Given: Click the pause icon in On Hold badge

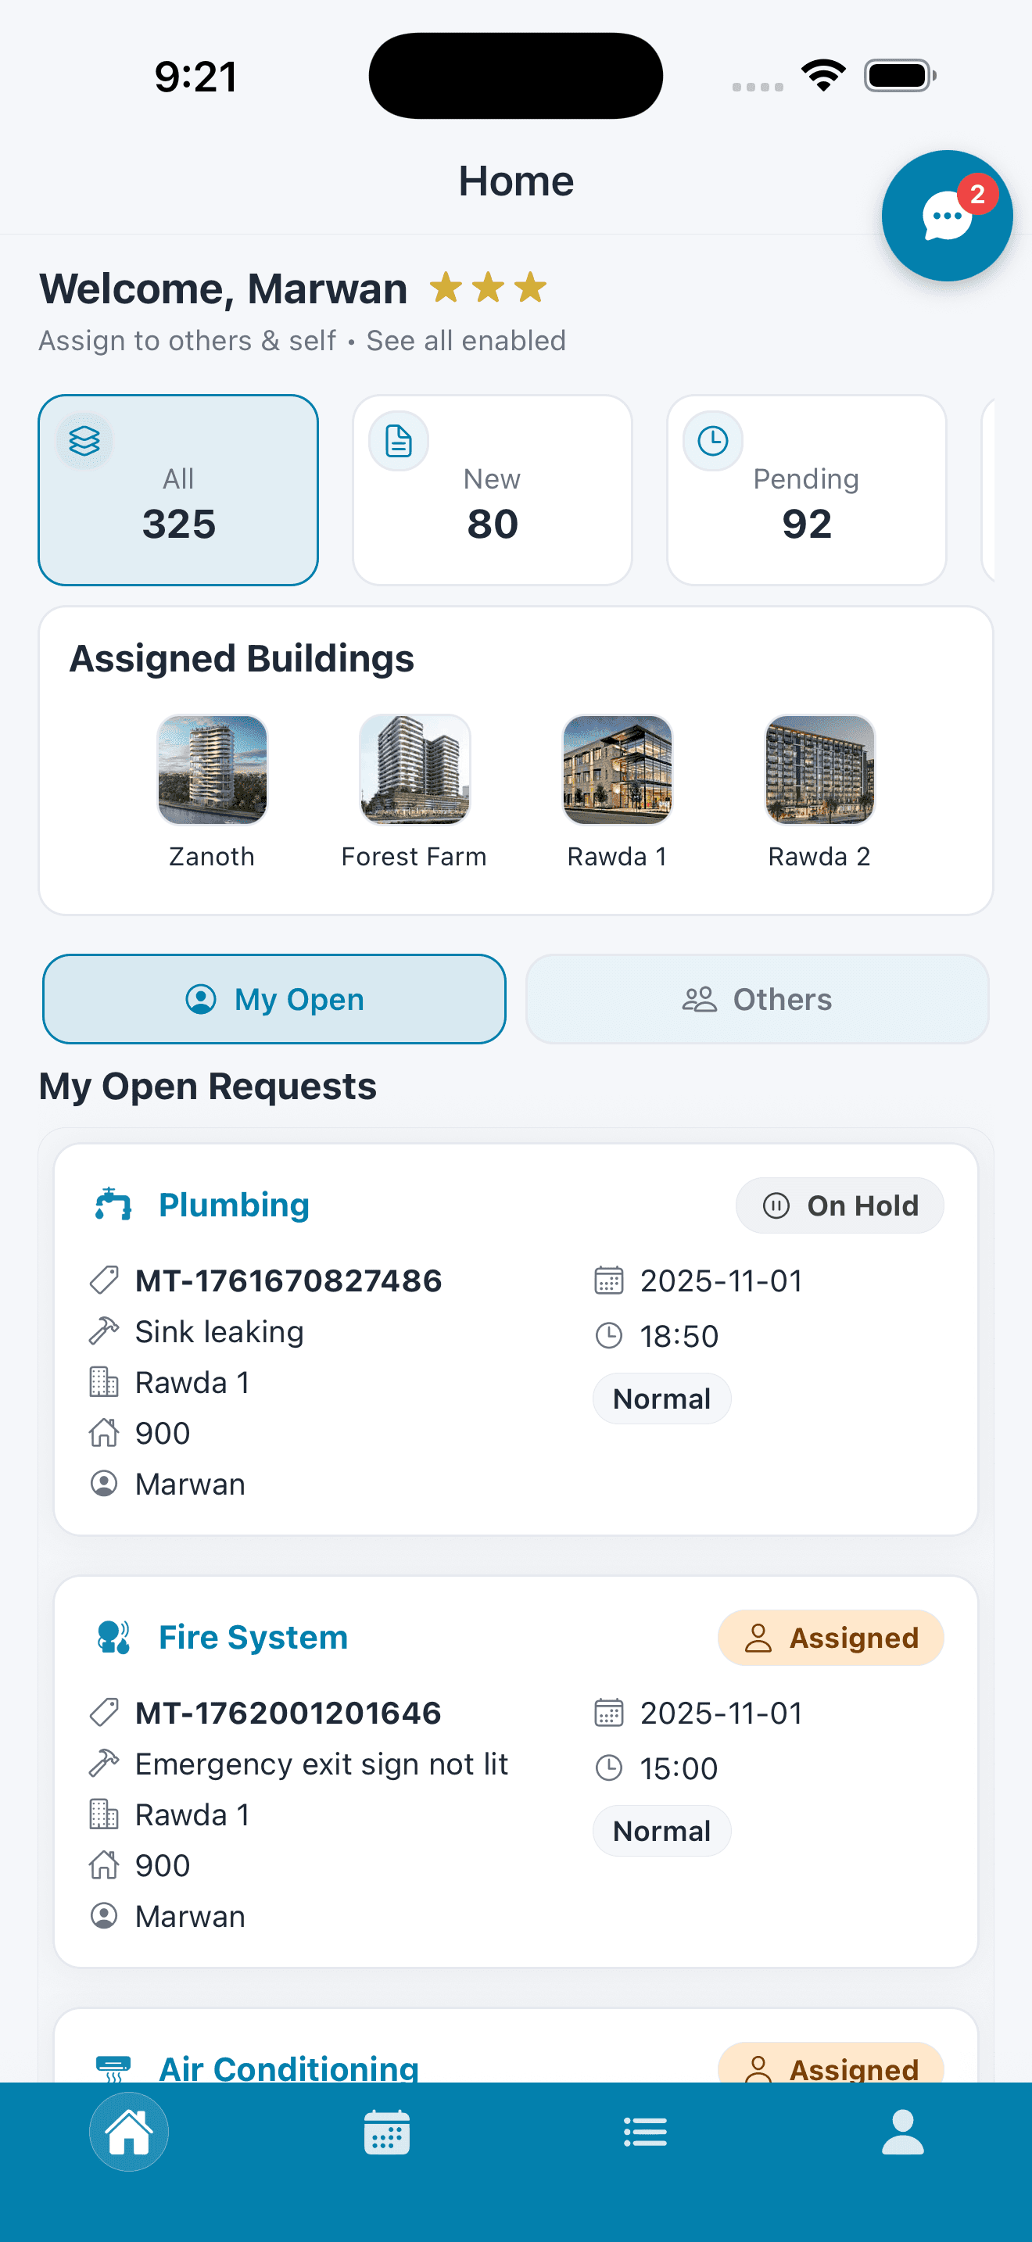Looking at the screenshot, I should (x=776, y=1205).
